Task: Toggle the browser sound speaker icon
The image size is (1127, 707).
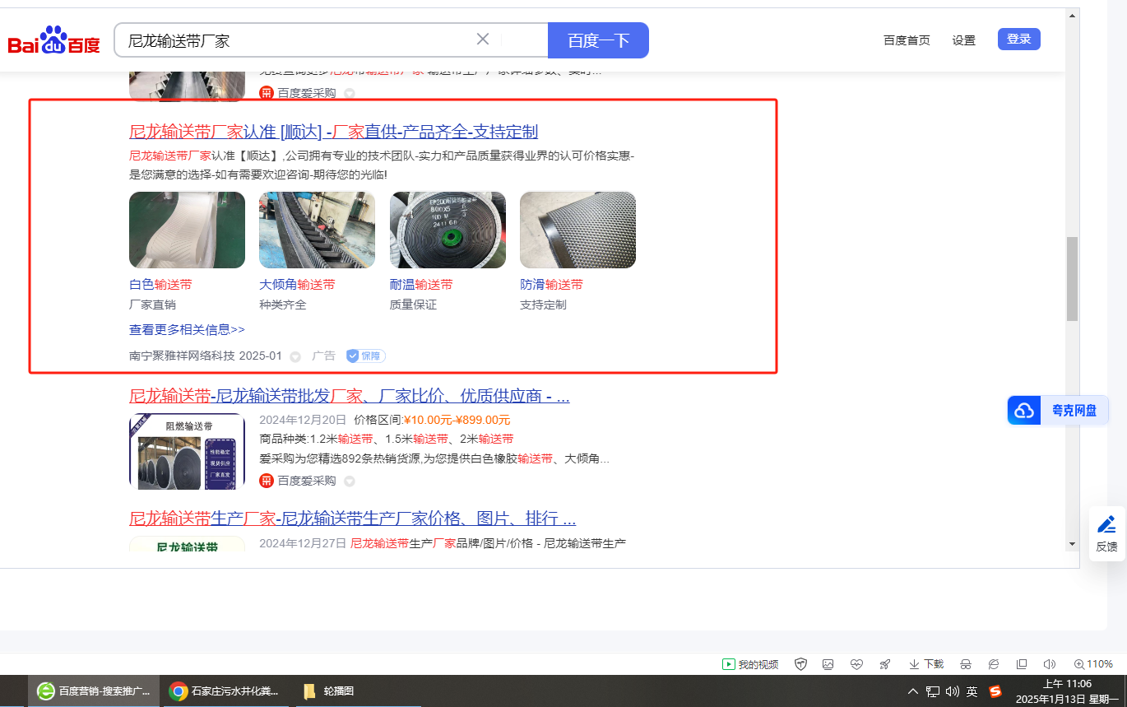Action: pyautogui.click(x=1049, y=664)
